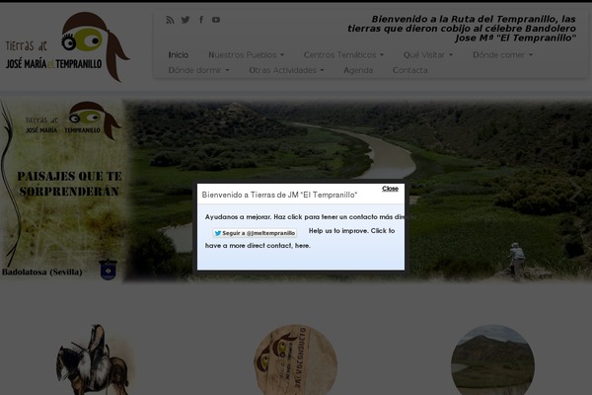Expand Centros Temáticos dropdown menu
592x395 pixels.
pyautogui.click(x=343, y=55)
